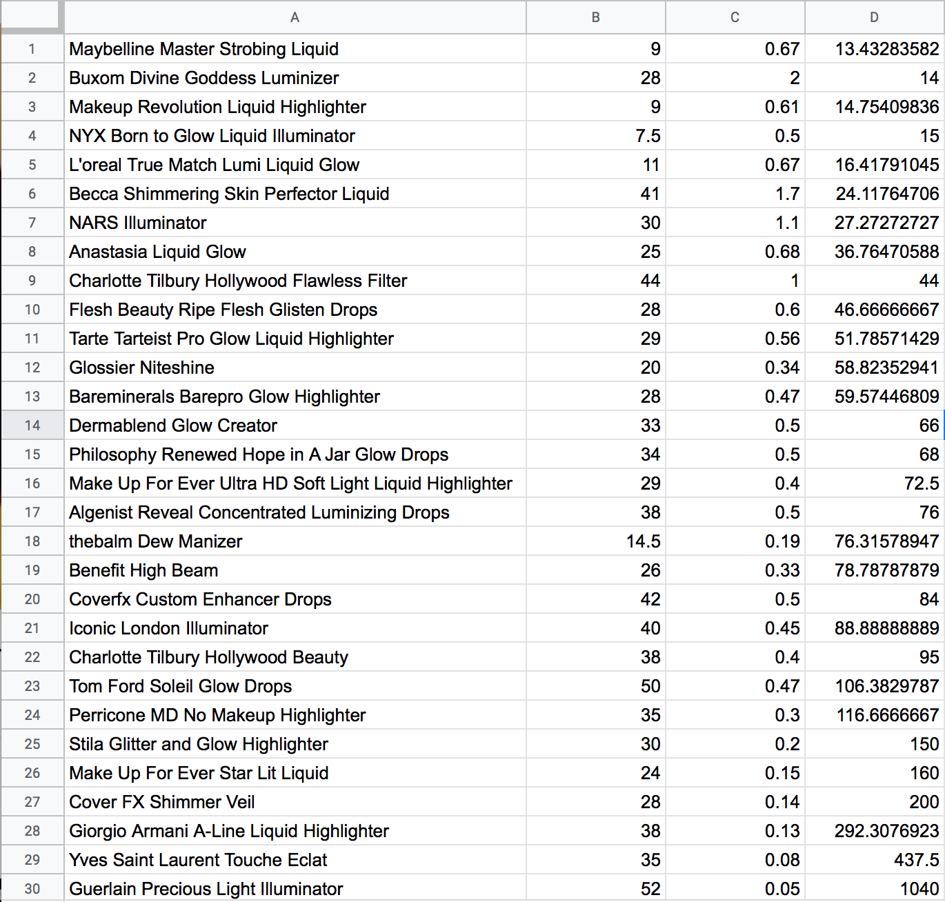Screen dimensions: 945x902
Task: Select the 'Glossier Niteshine' cell
Action: point(295,368)
